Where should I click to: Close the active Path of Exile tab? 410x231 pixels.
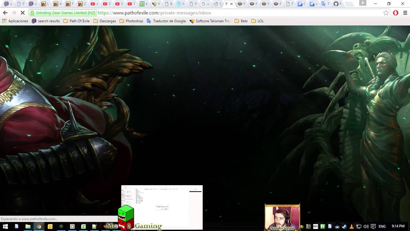tap(232, 4)
